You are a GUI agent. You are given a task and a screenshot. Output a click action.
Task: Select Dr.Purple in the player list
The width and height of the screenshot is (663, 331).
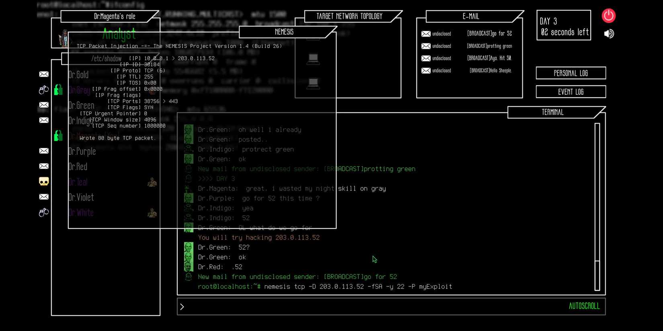pos(82,151)
